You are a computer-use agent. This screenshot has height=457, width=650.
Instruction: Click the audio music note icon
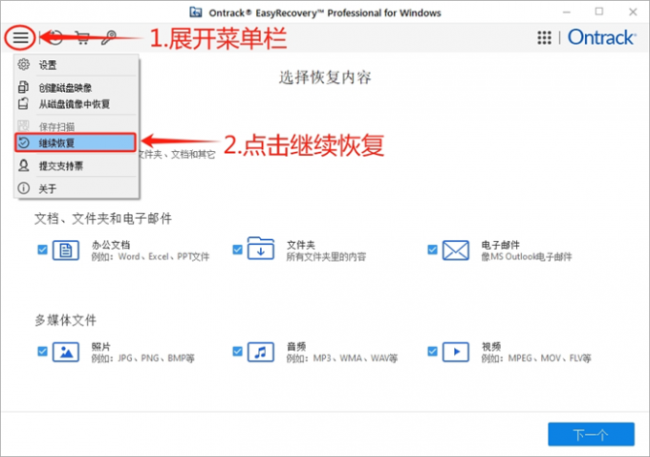[x=261, y=352]
